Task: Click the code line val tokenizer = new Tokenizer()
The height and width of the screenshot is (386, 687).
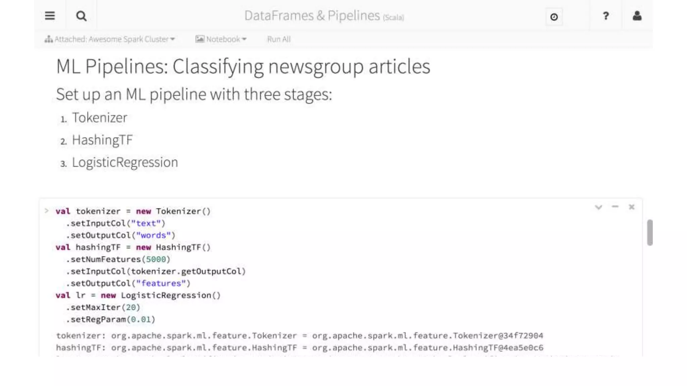Action: 133,211
